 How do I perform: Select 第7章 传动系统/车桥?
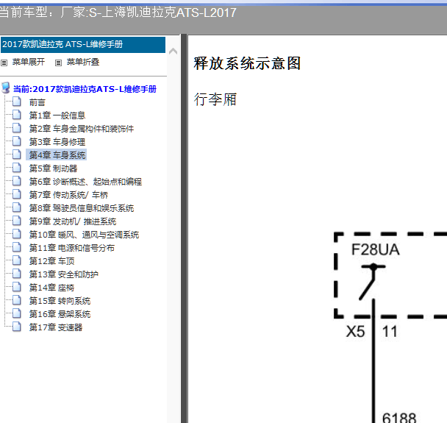(x=68, y=195)
